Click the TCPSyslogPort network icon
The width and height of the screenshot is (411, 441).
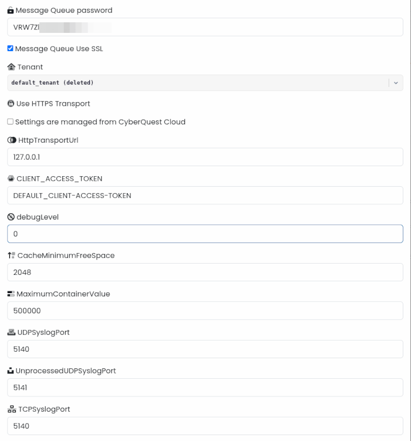12,409
